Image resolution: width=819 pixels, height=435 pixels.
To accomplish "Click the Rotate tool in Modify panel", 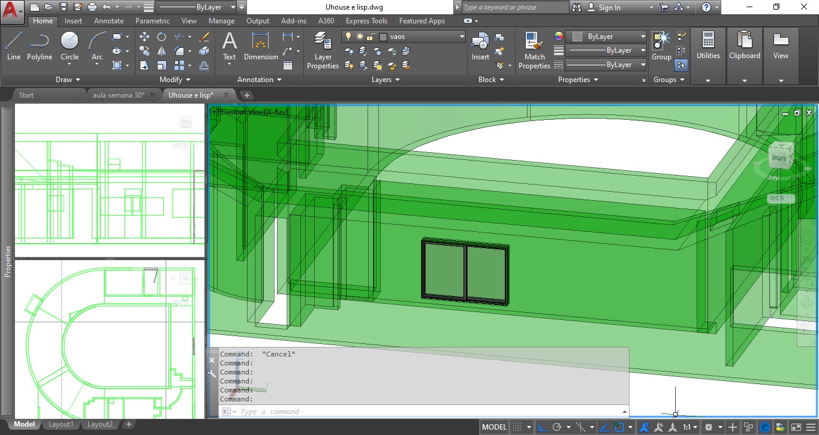I will [162, 37].
